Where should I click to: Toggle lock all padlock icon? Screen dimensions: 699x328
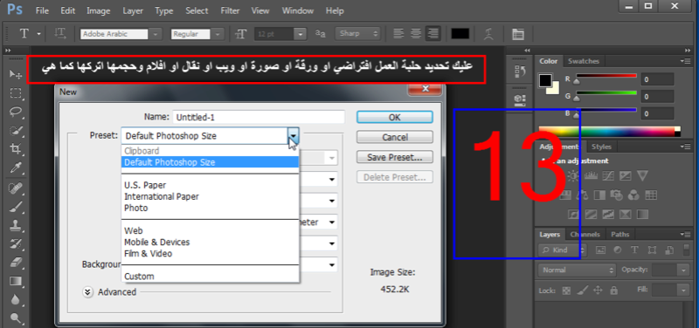click(x=614, y=290)
